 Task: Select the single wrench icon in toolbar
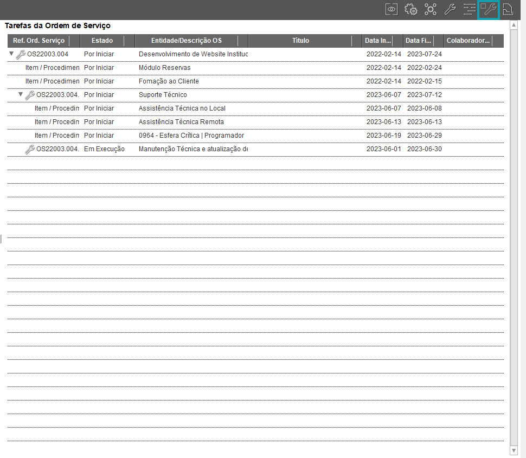(x=450, y=9)
